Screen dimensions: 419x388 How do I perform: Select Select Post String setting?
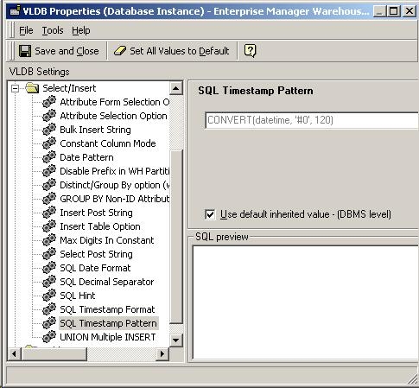click(x=96, y=254)
